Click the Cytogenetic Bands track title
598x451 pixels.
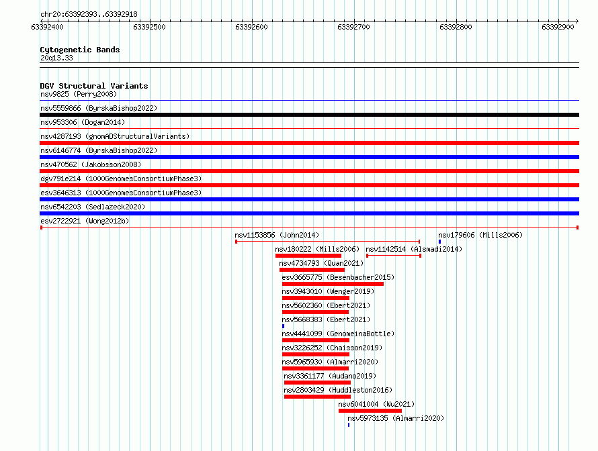pos(80,50)
